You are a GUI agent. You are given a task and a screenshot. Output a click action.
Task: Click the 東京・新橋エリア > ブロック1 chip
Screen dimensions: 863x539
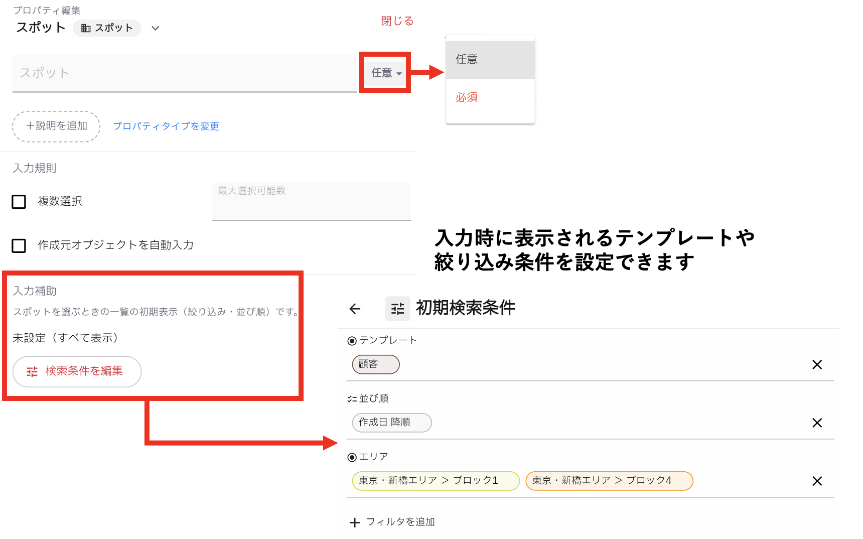[x=436, y=481]
